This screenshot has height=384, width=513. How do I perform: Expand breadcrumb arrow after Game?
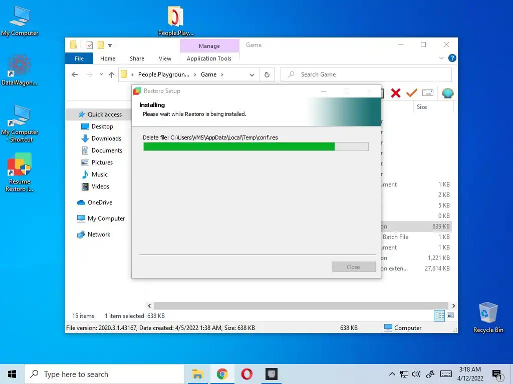222,74
